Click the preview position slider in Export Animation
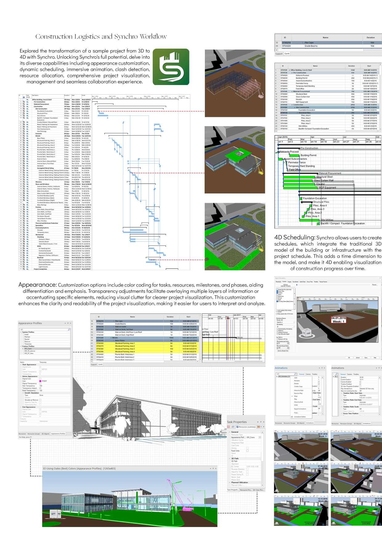This screenshot has width=382, height=540. tap(297, 285)
